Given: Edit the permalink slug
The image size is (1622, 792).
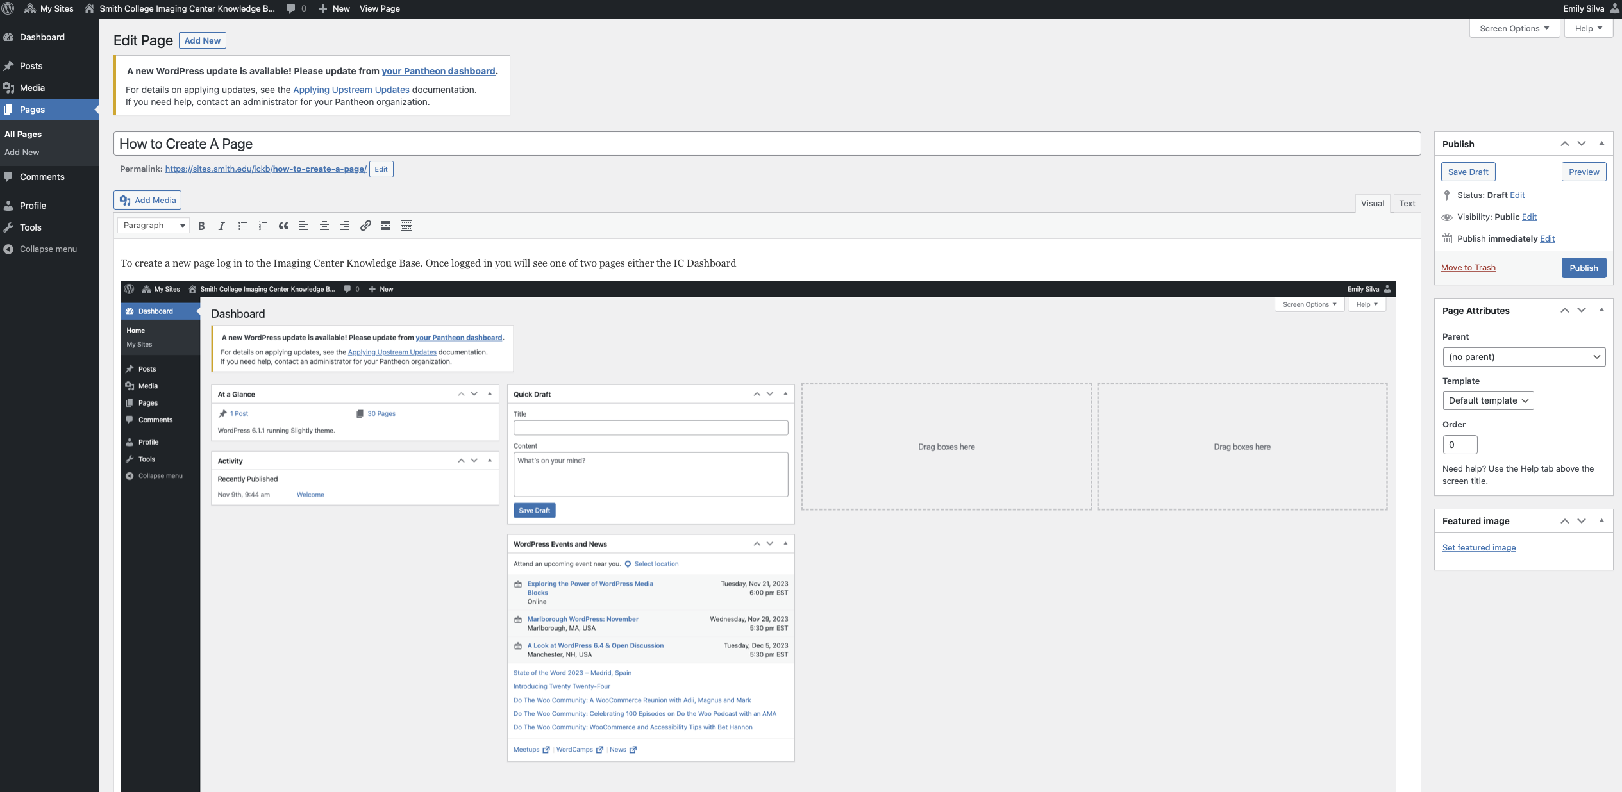Looking at the screenshot, I should [381, 169].
